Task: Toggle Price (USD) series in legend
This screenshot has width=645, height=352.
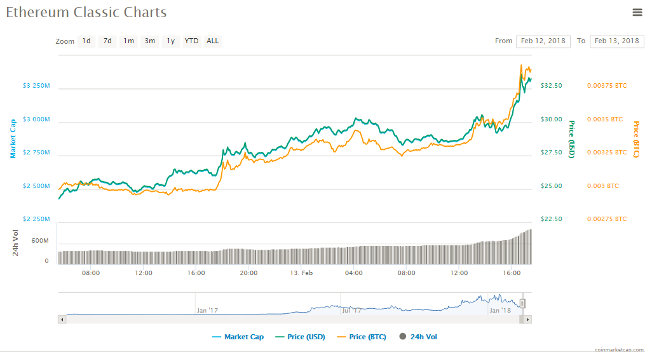Action: (x=301, y=337)
